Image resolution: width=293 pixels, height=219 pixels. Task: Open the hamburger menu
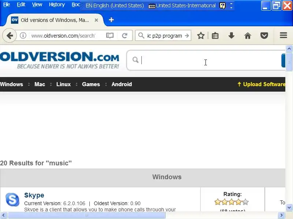coord(283,35)
